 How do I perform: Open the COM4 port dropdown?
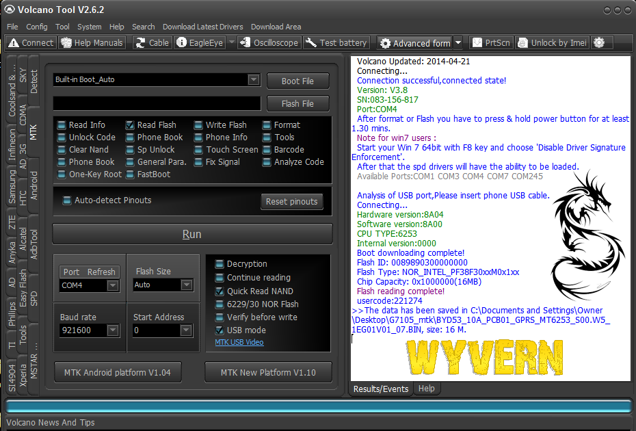[113, 286]
